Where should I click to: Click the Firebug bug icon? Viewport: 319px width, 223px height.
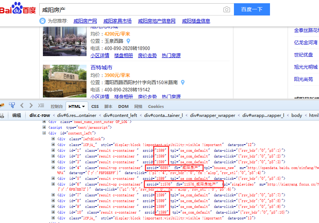pyautogui.click(x=1, y=106)
